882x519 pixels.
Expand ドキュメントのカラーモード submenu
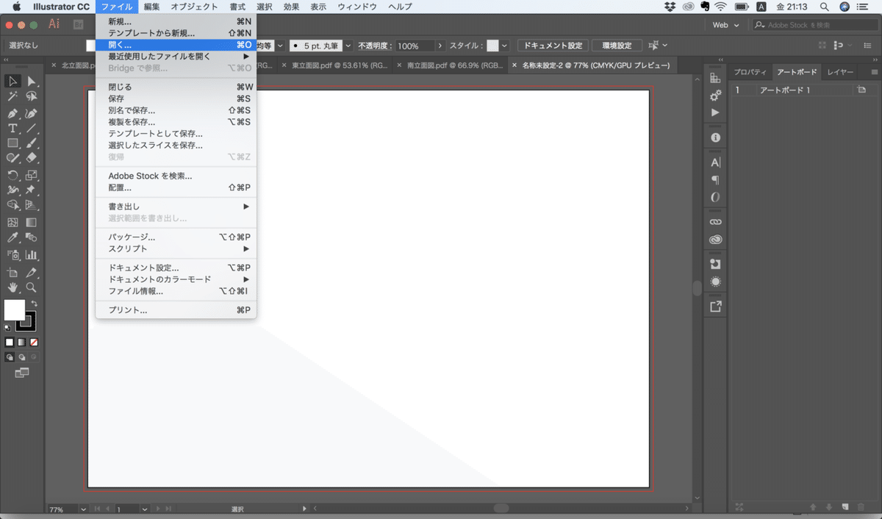(x=176, y=279)
